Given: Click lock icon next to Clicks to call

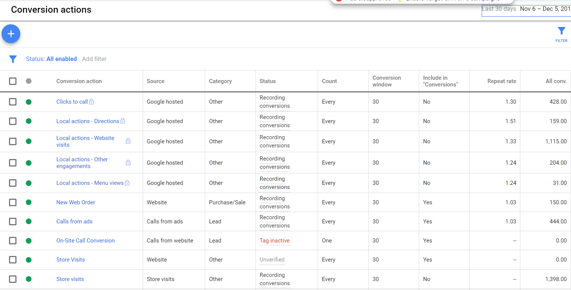Looking at the screenshot, I should point(91,102).
